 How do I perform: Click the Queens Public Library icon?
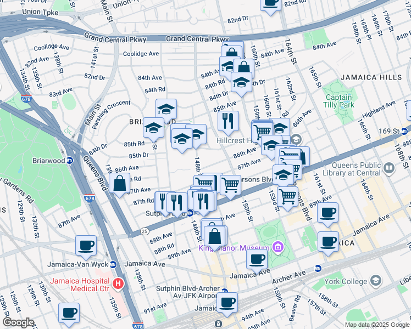click(389, 167)
